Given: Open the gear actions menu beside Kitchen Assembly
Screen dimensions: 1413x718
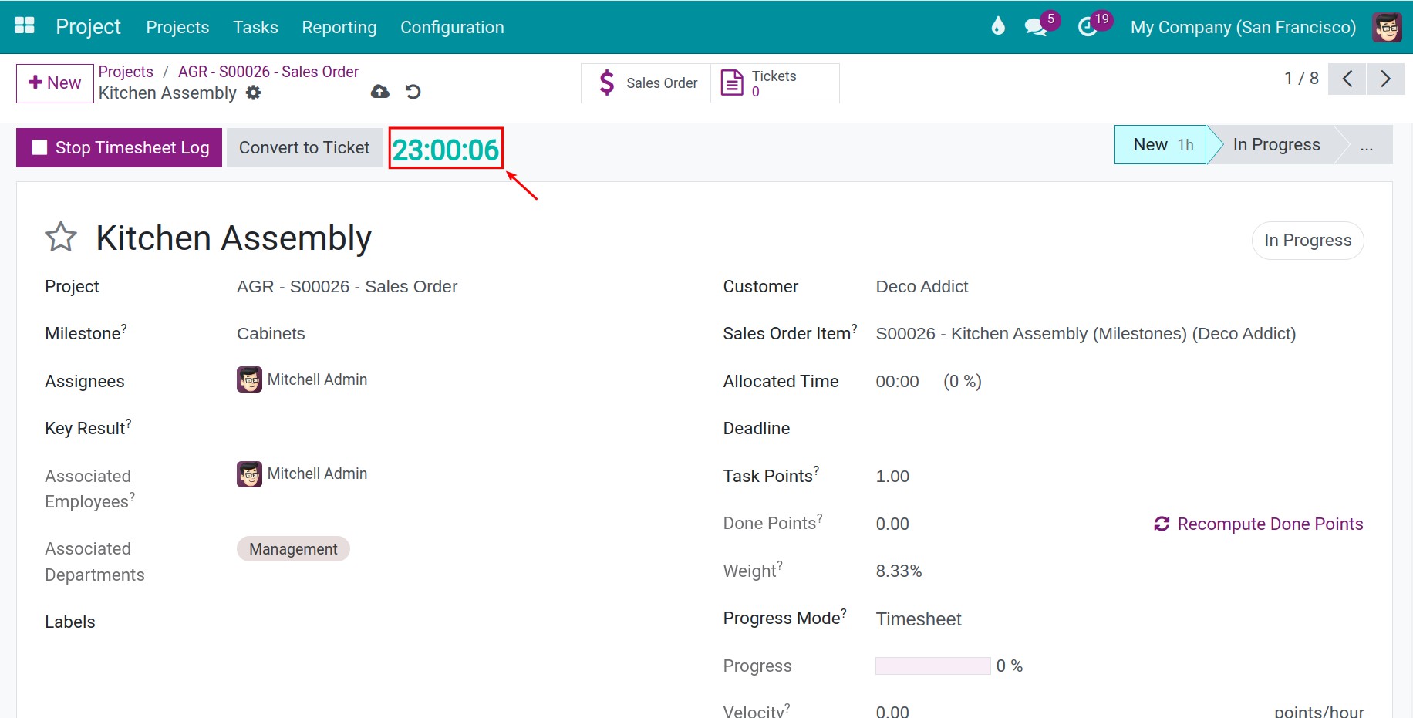Looking at the screenshot, I should click(x=253, y=93).
